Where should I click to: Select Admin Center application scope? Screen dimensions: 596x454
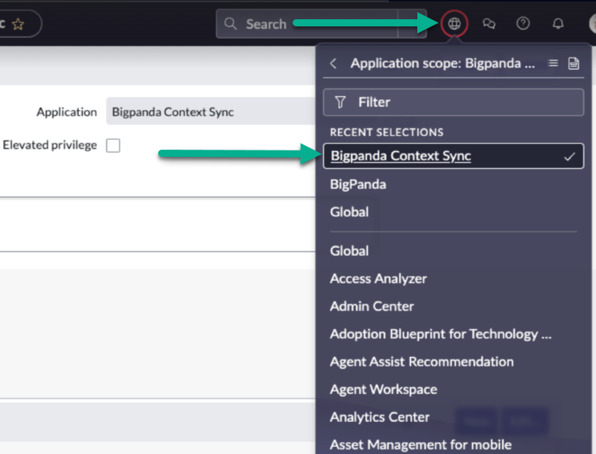(x=372, y=306)
